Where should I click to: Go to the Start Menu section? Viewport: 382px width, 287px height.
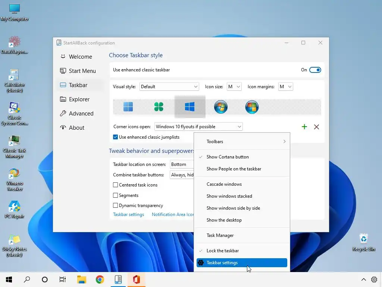(x=80, y=71)
